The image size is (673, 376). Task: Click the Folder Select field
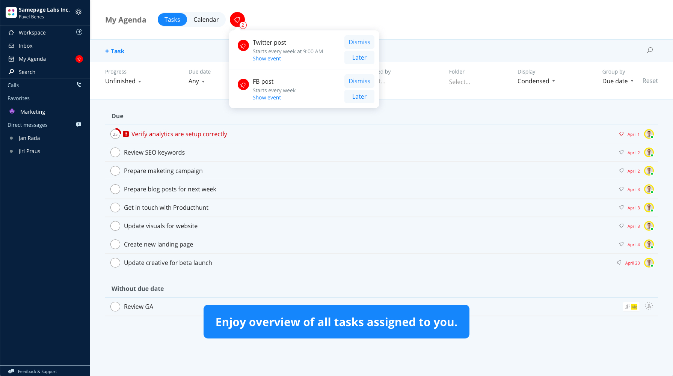(x=460, y=82)
